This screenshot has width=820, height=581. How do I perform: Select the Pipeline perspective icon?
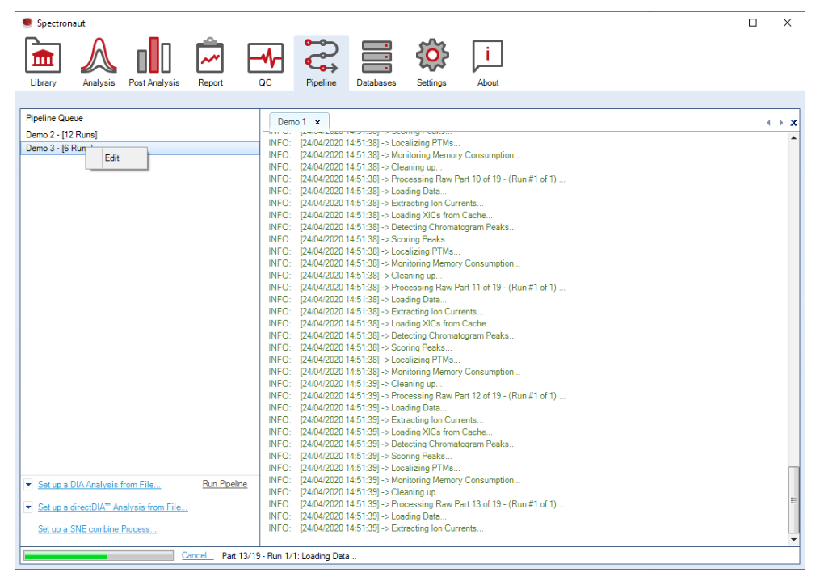[x=321, y=61]
